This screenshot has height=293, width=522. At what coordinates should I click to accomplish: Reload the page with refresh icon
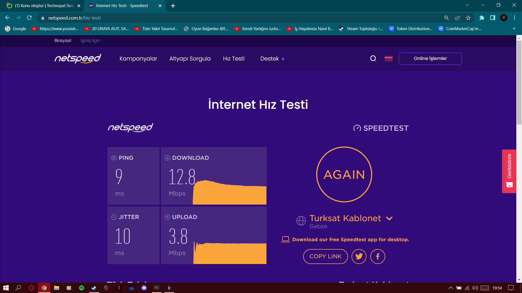coord(29,18)
